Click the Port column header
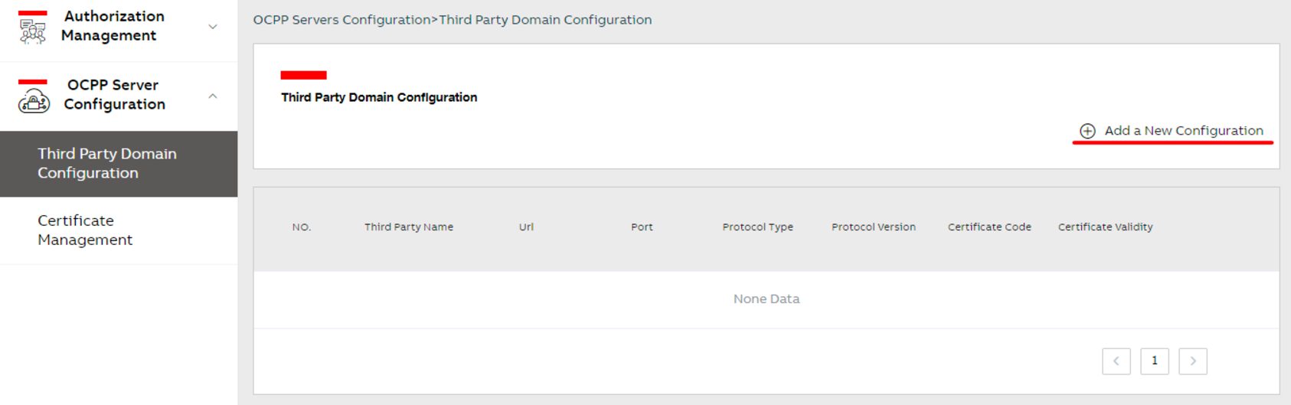Screen dimensions: 1291x405 (x=642, y=227)
